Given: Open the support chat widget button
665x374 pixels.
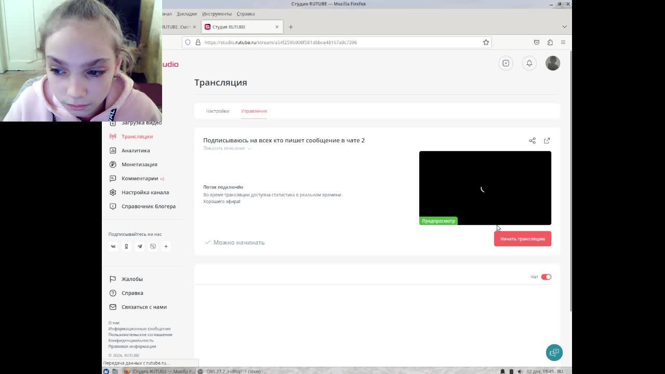Looking at the screenshot, I should click(554, 352).
